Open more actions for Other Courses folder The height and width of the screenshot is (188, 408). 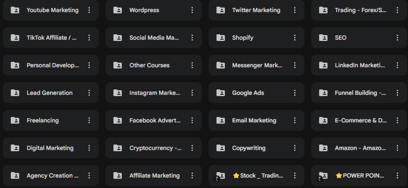coord(192,65)
